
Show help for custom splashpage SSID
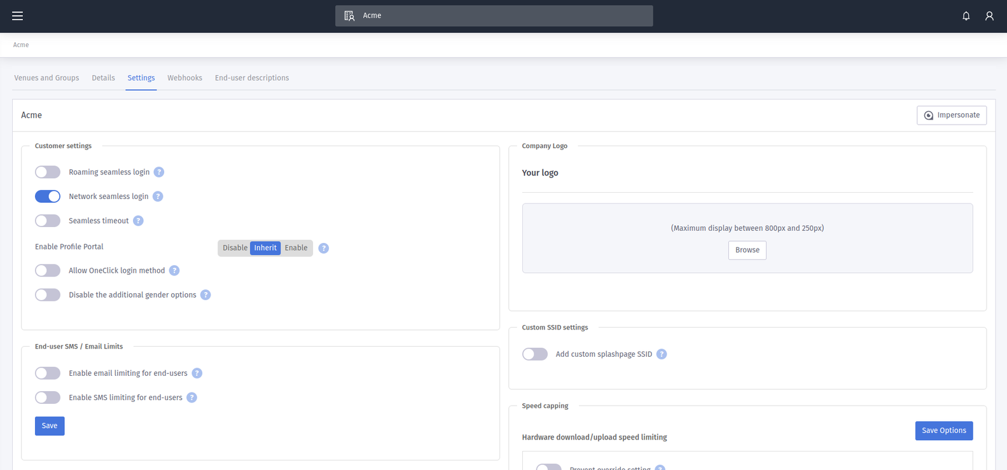point(662,354)
